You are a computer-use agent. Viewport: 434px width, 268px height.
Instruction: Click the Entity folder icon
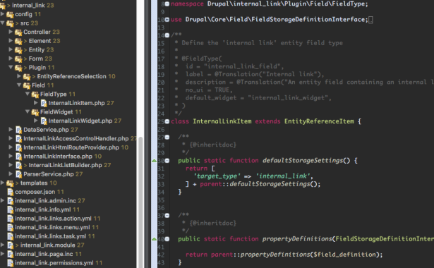(x=18, y=50)
